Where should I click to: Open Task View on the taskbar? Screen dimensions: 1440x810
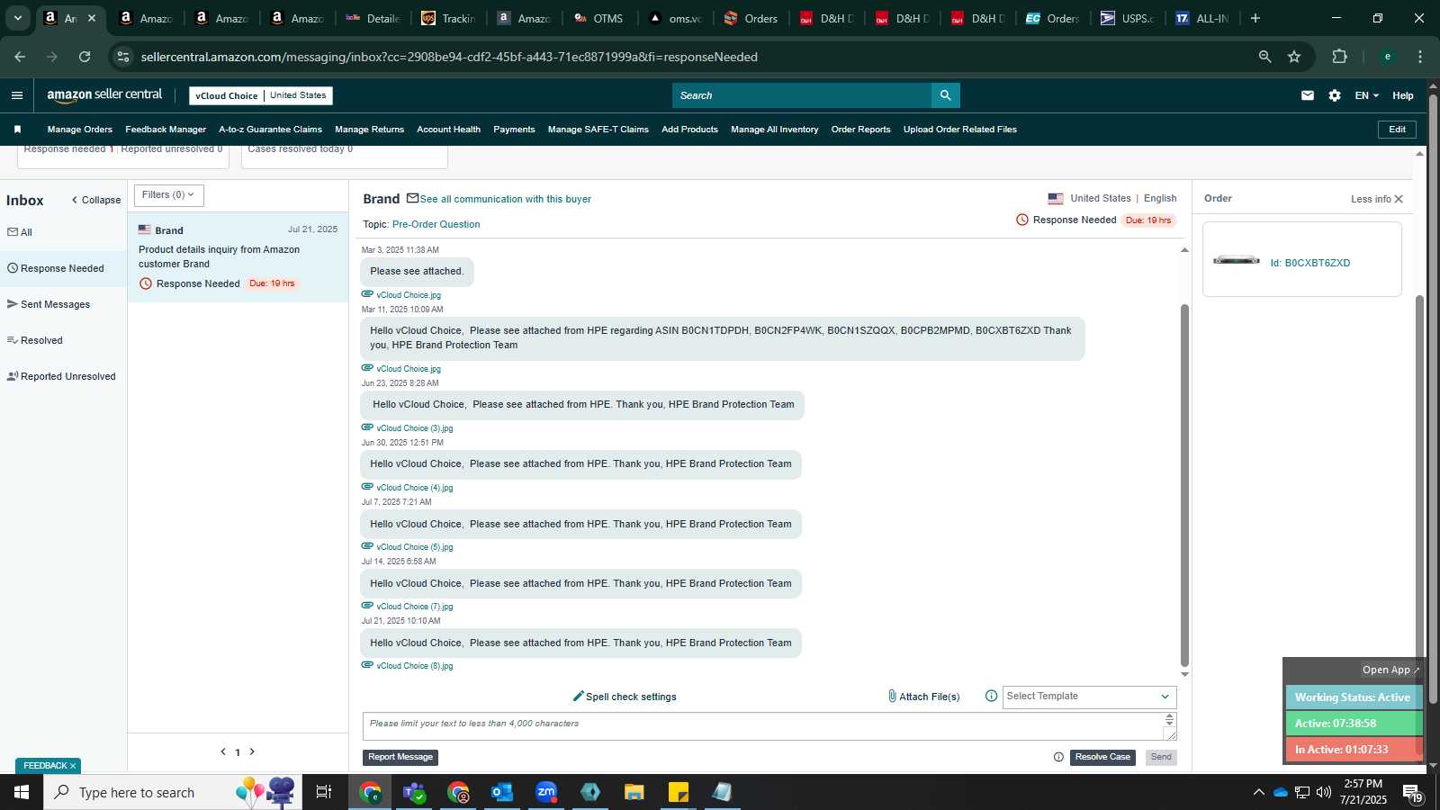click(324, 792)
